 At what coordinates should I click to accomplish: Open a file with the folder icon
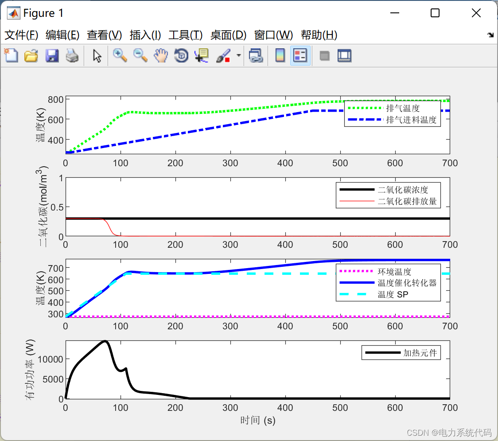pyautogui.click(x=31, y=55)
